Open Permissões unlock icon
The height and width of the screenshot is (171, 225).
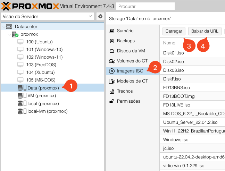(x=112, y=101)
